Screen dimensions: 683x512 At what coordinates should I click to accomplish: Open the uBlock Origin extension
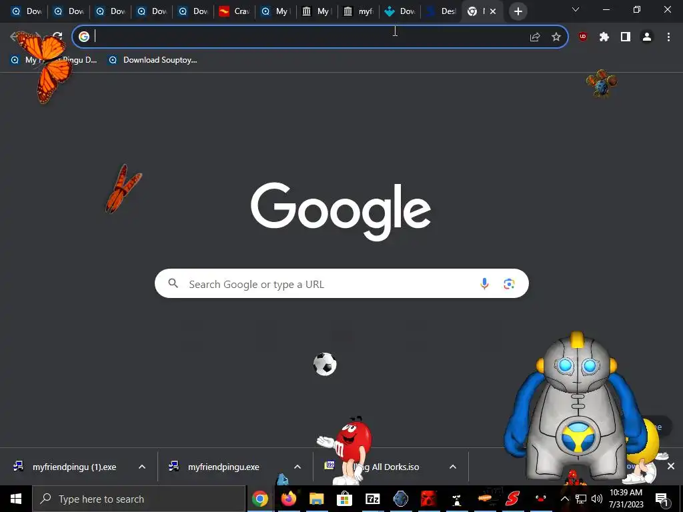(x=582, y=37)
